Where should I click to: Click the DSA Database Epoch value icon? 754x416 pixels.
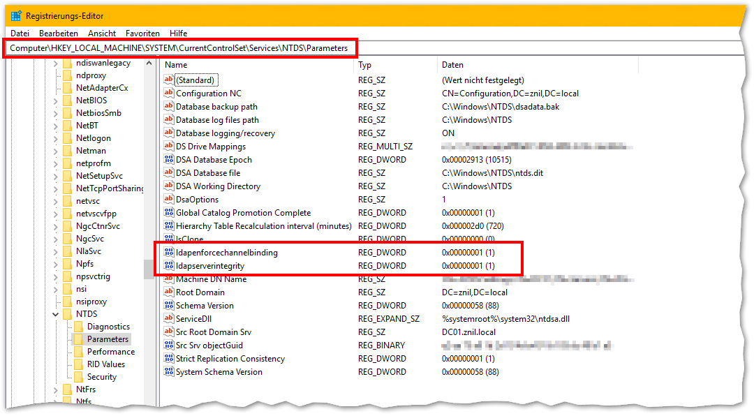168,160
